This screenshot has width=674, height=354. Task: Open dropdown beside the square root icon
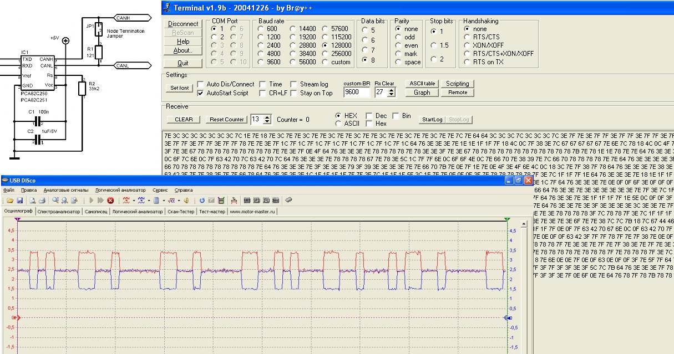[179, 200]
